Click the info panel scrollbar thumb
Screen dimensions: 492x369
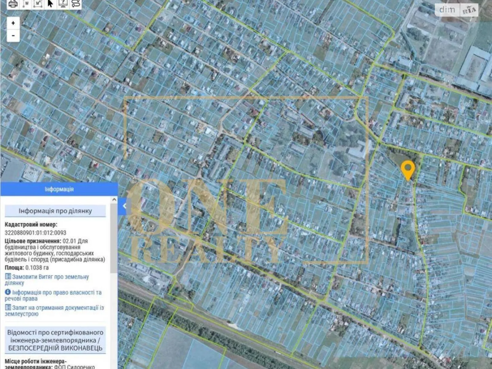(x=114, y=237)
